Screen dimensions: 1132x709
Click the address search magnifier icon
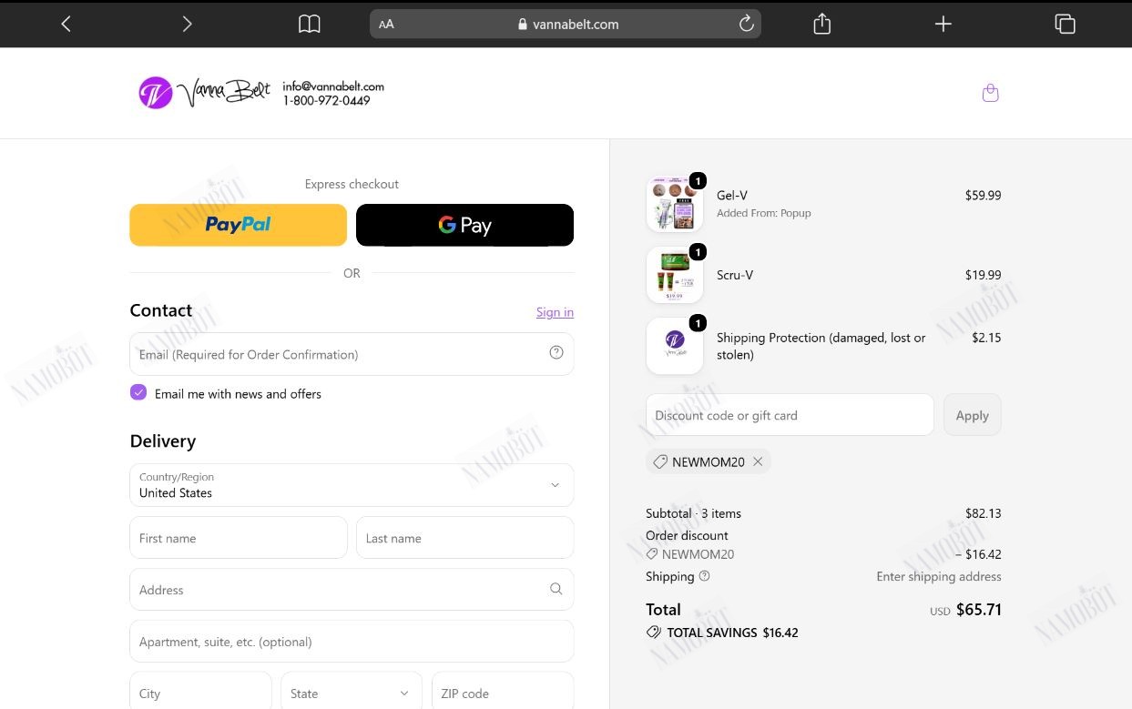pyautogui.click(x=556, y=589)
